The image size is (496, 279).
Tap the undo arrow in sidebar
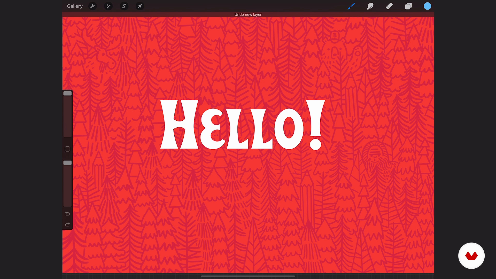67,214
